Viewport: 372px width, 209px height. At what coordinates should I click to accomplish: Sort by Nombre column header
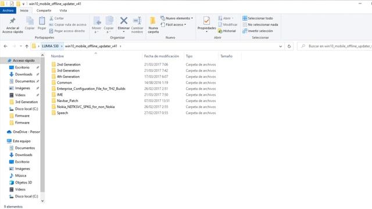58,56
